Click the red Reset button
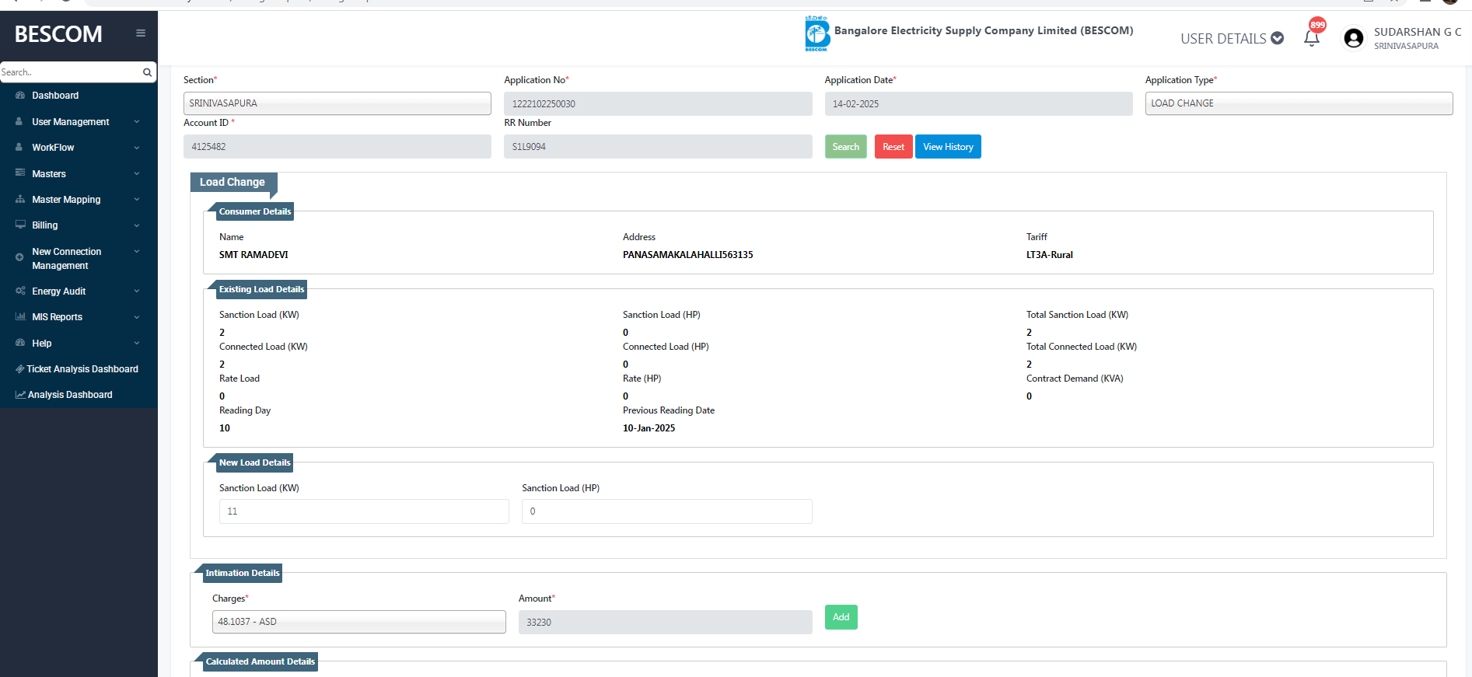Viewport: 1472px width, 677px height. pos(893,146)
